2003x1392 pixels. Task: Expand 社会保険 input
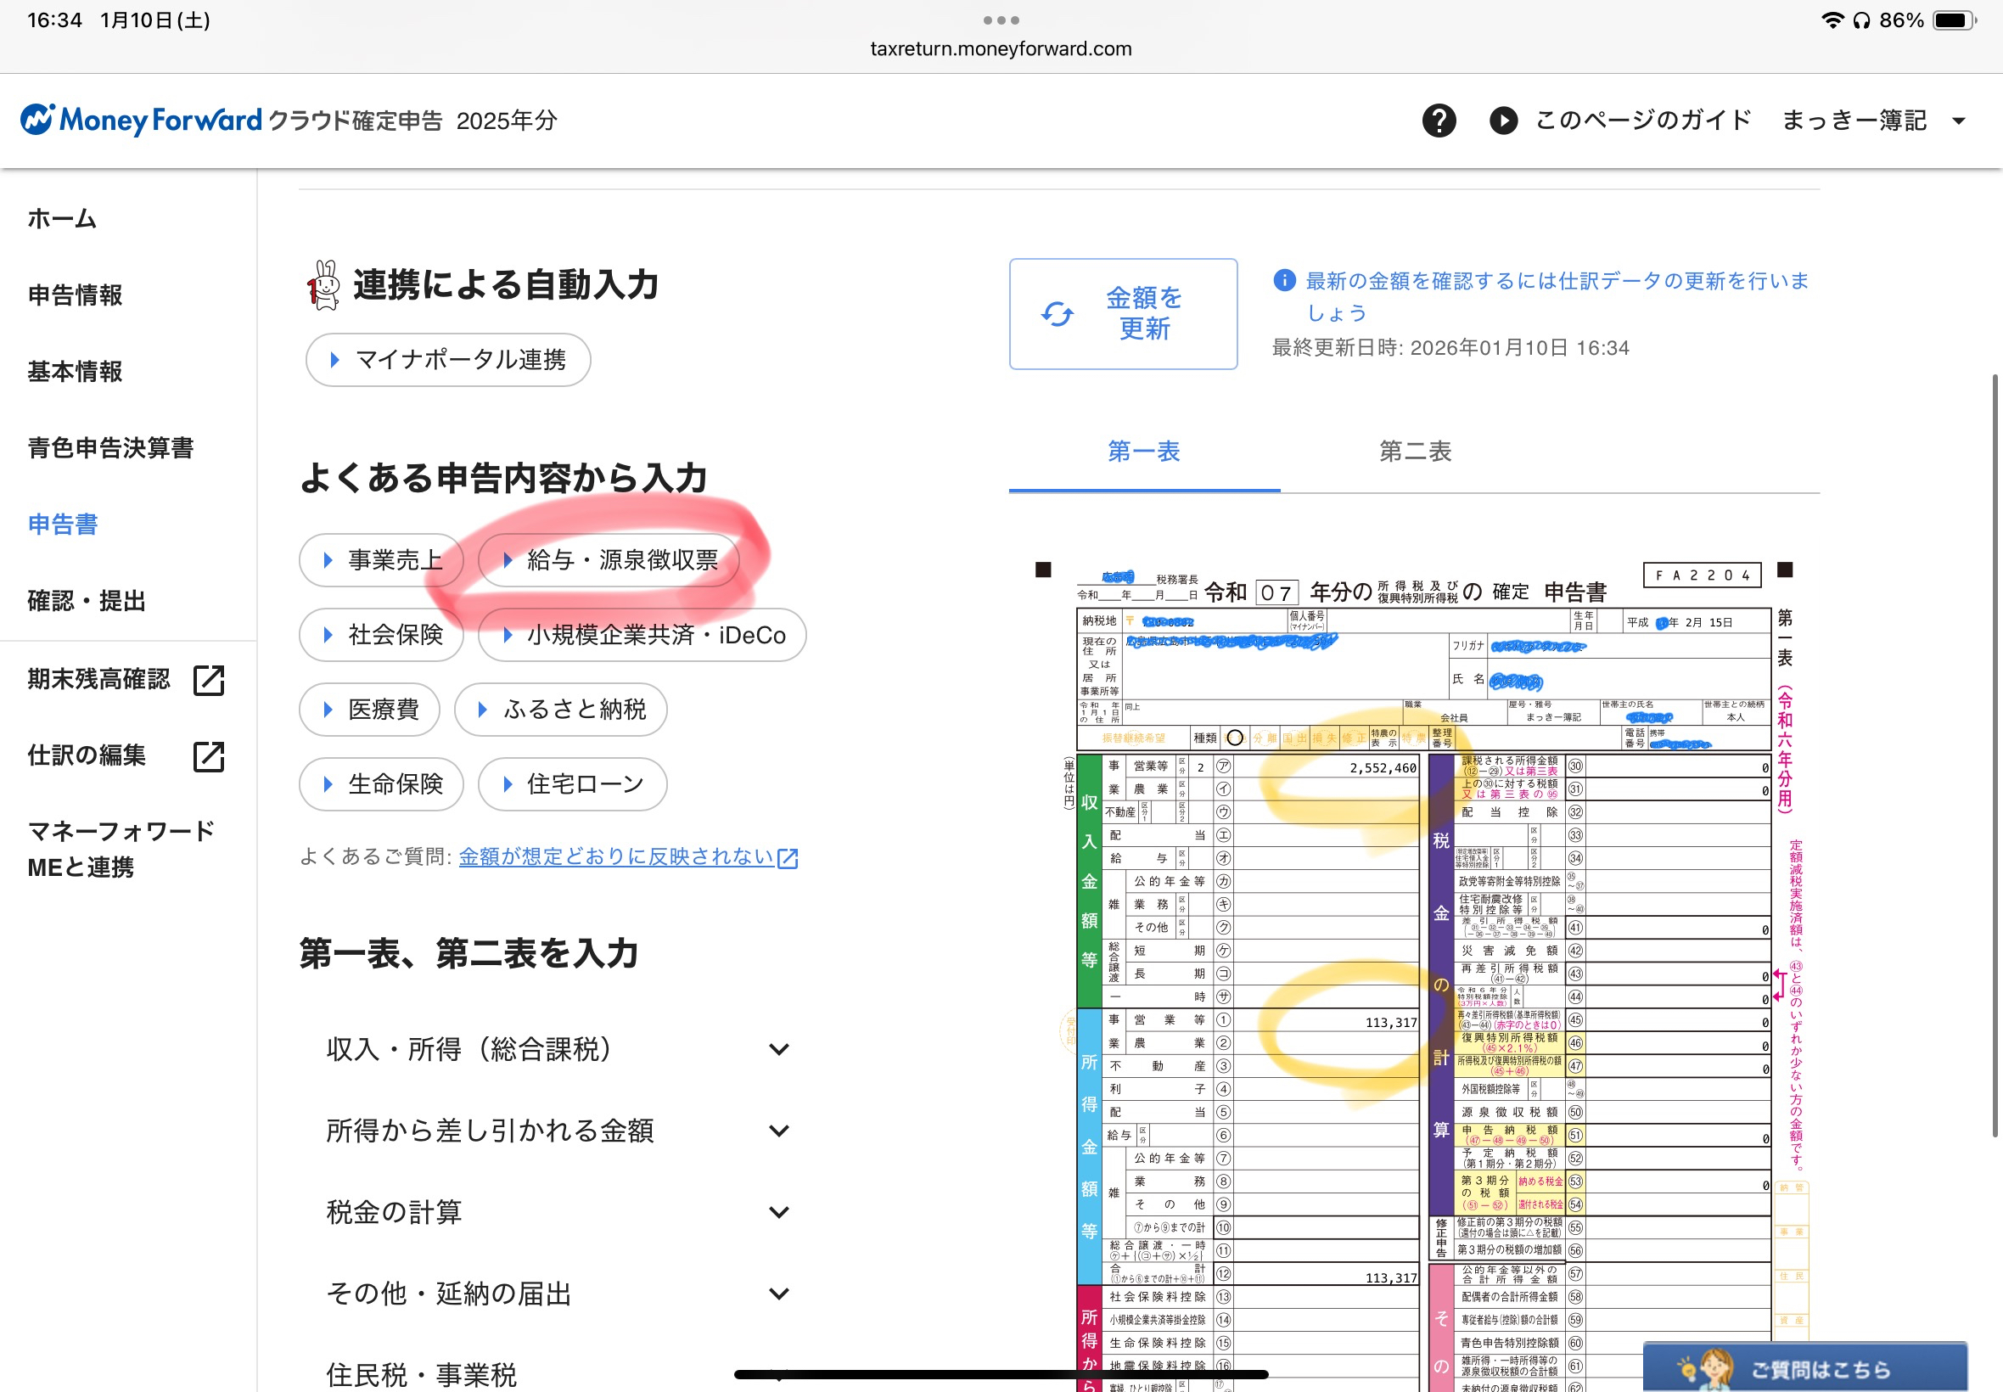click(381, 635)
